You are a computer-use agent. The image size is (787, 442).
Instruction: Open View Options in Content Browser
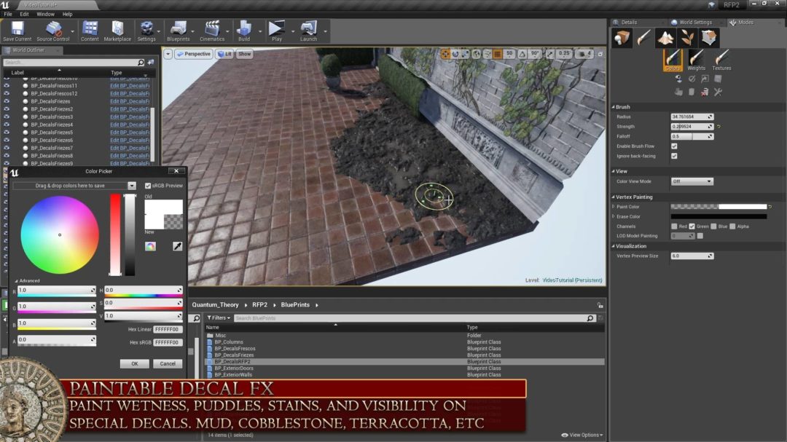582,435
